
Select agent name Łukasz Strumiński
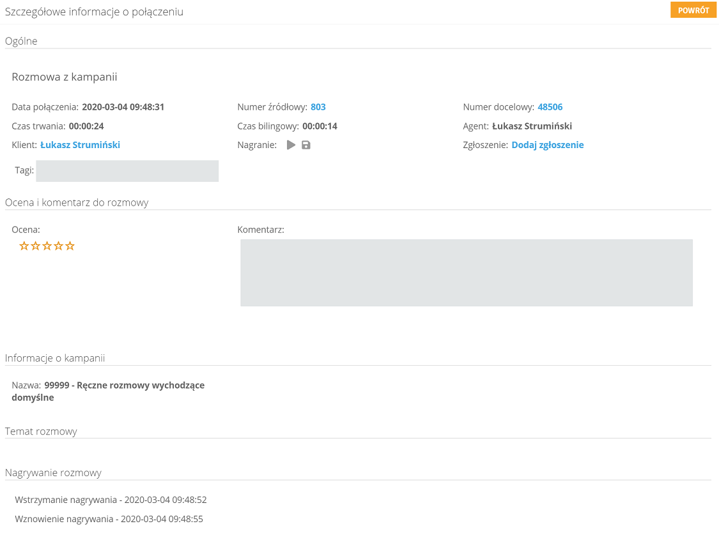click(532, 126)
